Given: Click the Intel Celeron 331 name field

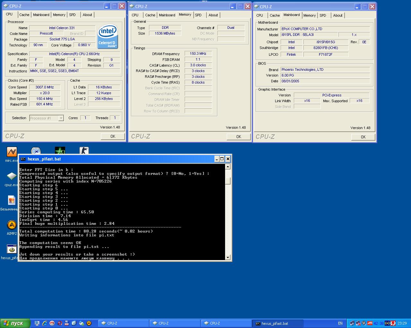Looking at the screenshot, I should (x=62, y=28).
